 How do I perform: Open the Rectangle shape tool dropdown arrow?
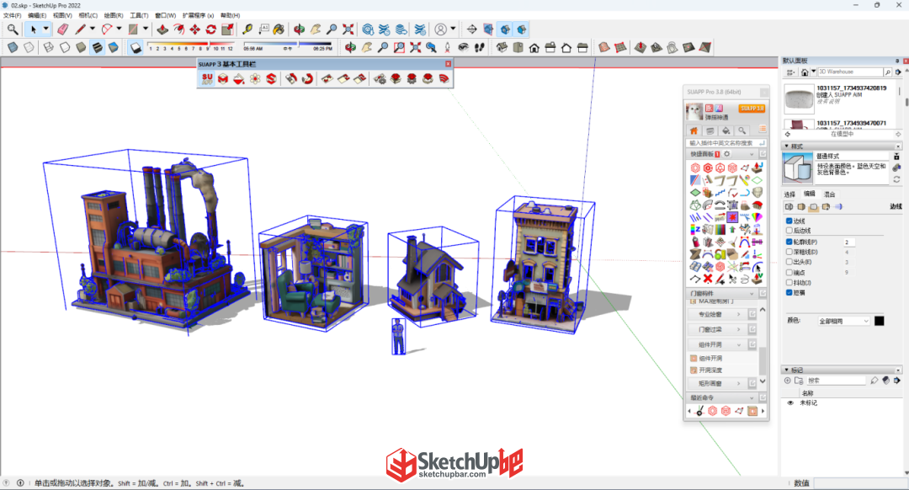point(146,29)
